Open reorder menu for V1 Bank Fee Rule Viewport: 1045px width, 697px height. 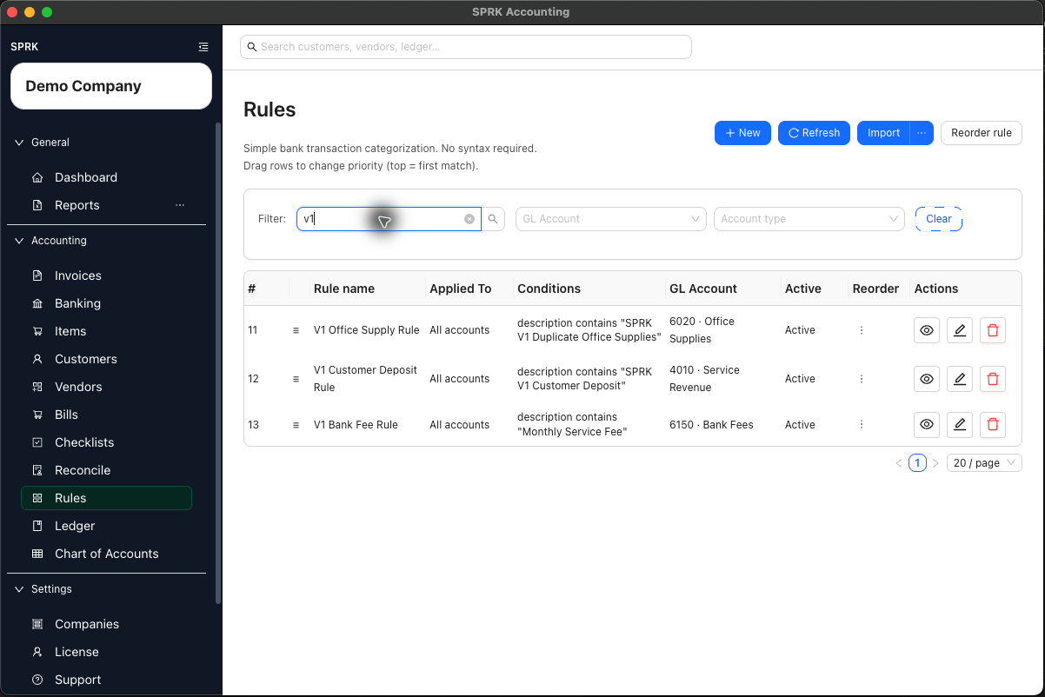[x=862, y=425]
